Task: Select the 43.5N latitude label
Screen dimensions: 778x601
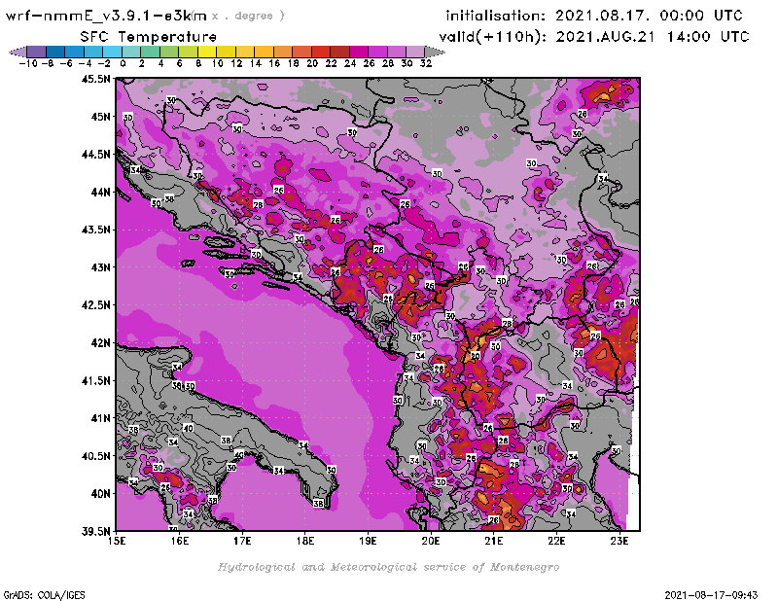Action: [x=95, y=230]
